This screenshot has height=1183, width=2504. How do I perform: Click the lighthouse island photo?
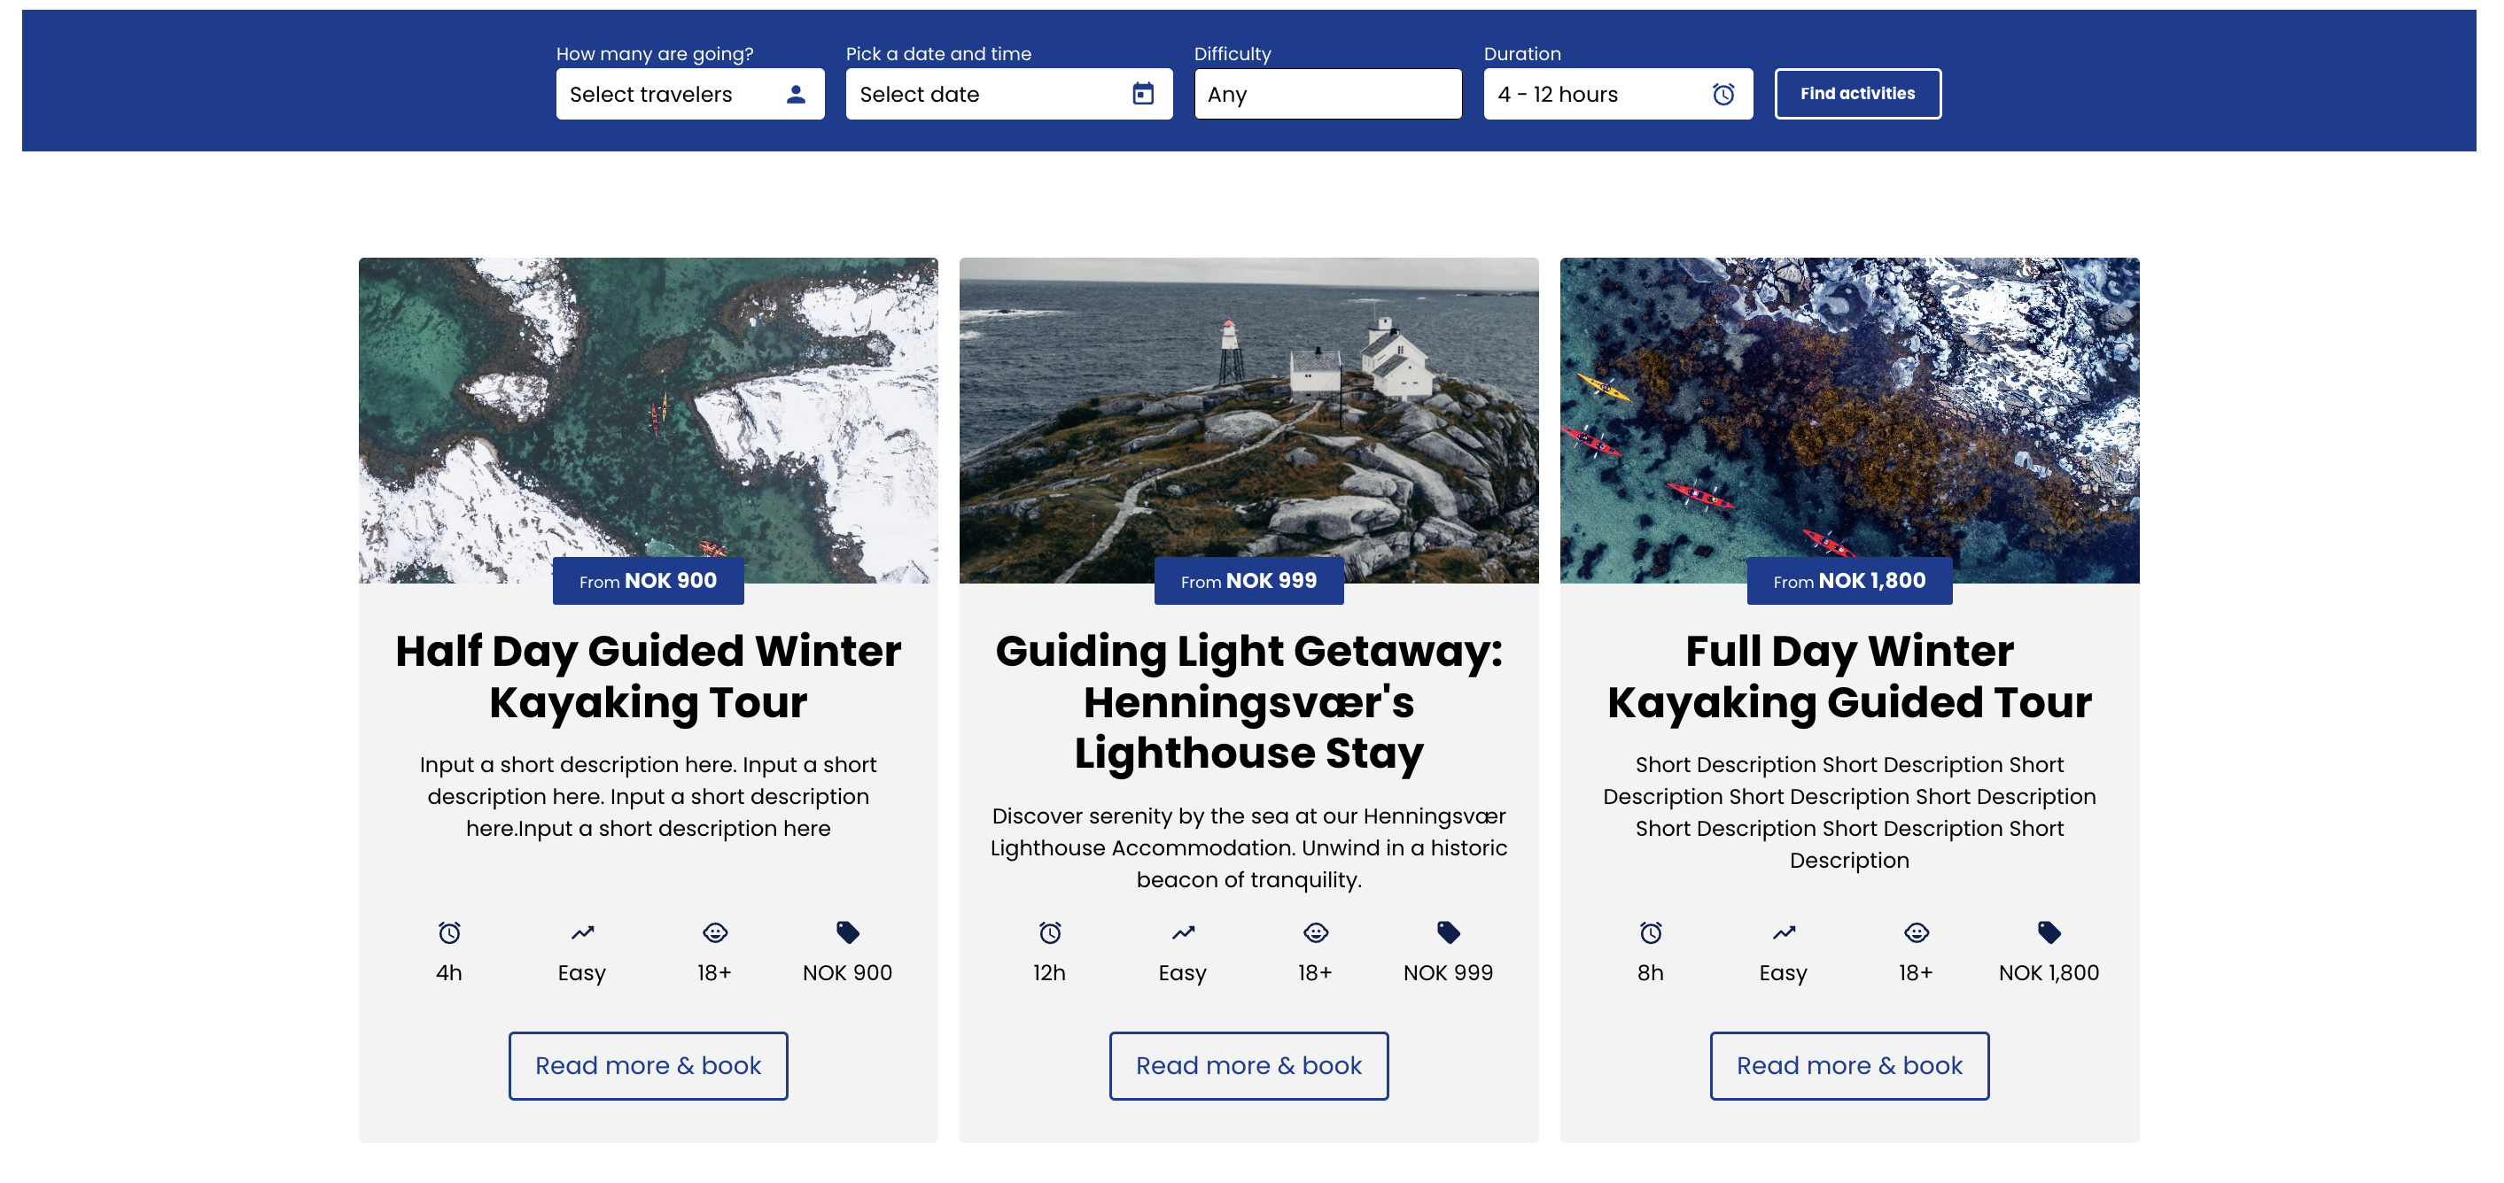pos(1249,420)
